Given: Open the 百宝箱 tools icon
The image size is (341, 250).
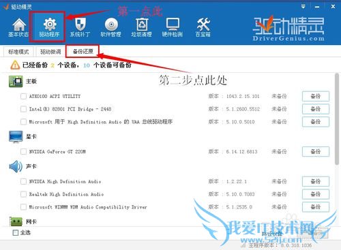Looking at the screenshot, I should [x=203, y=28].
